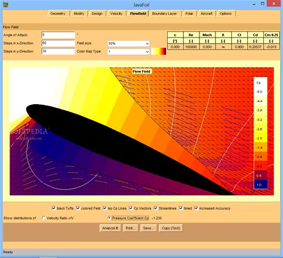This screenshot has width=283, height=258.
Task: Open the Boundary Layer tab
Action: point(164,14)
